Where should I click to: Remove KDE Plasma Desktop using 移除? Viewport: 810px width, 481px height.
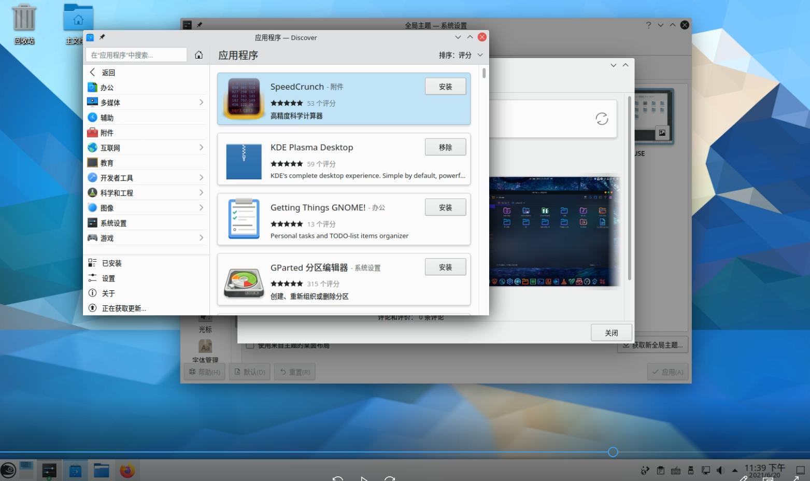pos(445,147)
